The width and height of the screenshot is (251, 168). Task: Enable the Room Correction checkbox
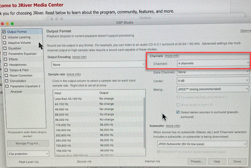click(x=7, y=75)
